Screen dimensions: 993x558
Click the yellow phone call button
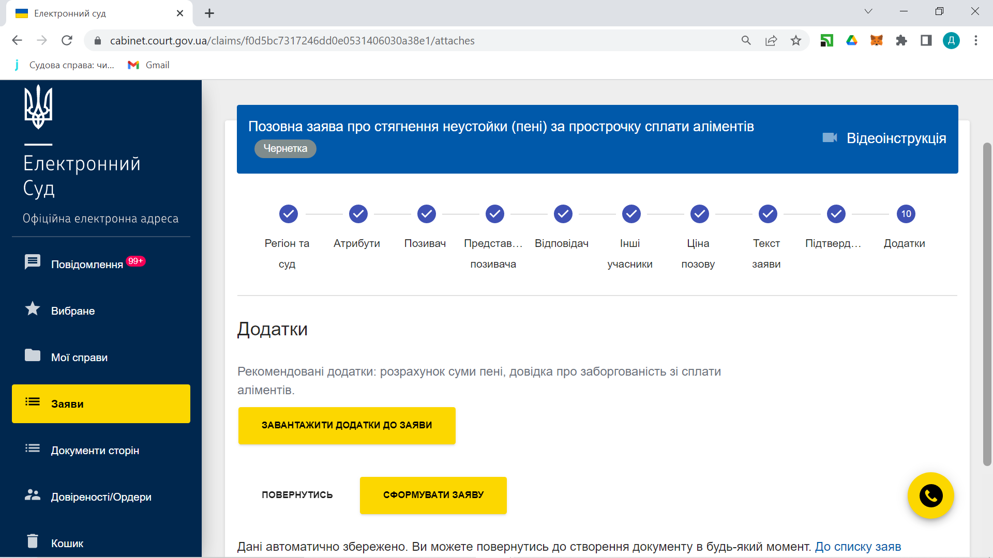click(x=930, y=496)
